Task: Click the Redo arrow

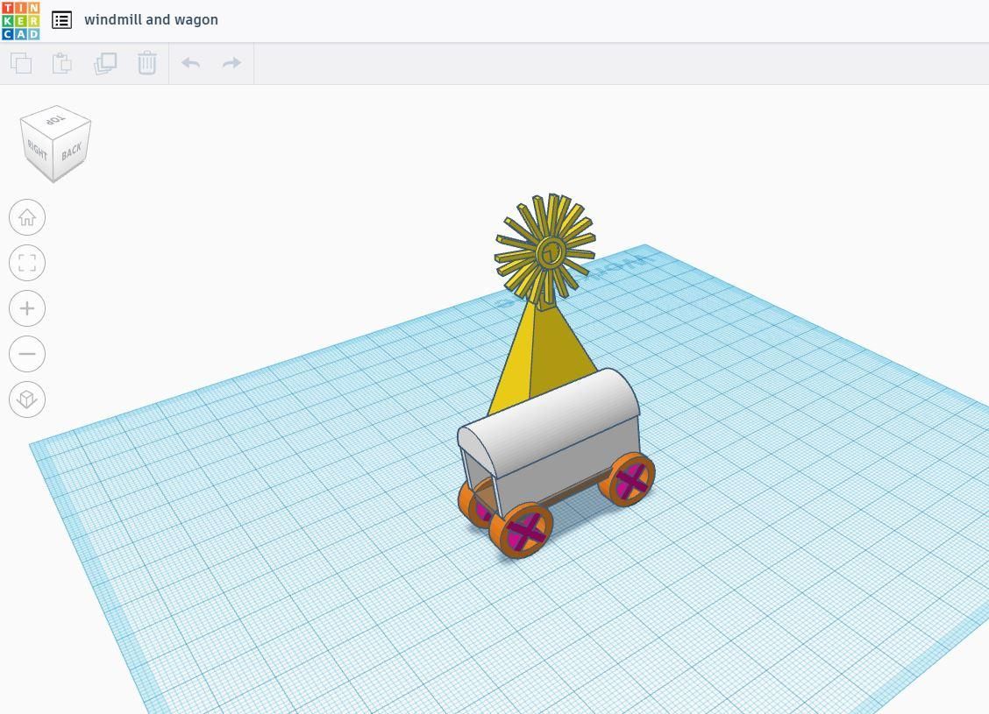Action: pos(232,63)
